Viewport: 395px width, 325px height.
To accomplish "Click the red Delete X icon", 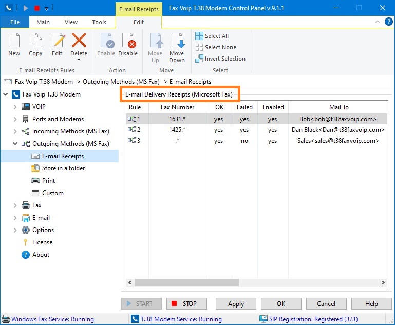I will [x=79, y=40].
